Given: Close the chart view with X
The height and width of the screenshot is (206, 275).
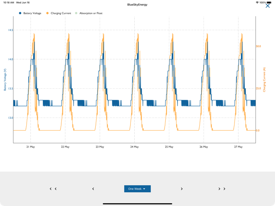Looking at the screenshot, I should 268,6.
